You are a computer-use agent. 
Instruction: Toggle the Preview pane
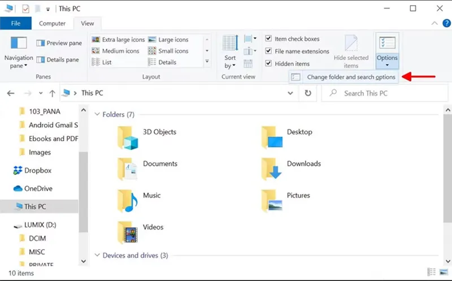[x=59, y=43]
